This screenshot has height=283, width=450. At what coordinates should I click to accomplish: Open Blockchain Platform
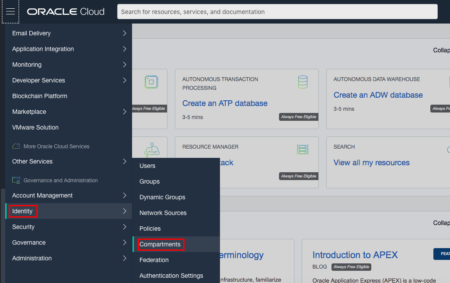pos(69,96)
